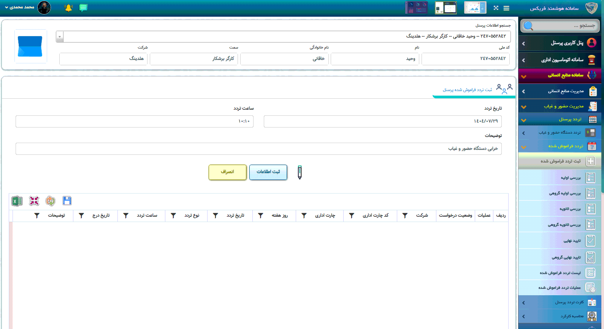The height and width of the screenshot is (329, 604).
Task: Open notifications bell icon
Action: coord(68,8)
